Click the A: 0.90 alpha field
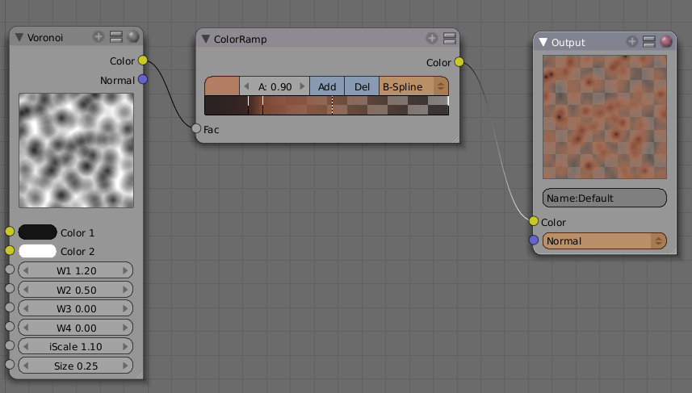 (275, 86)
